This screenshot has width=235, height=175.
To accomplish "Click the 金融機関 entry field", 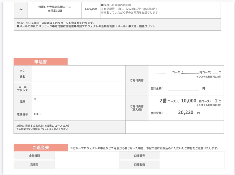I will [x=87, y=156].
